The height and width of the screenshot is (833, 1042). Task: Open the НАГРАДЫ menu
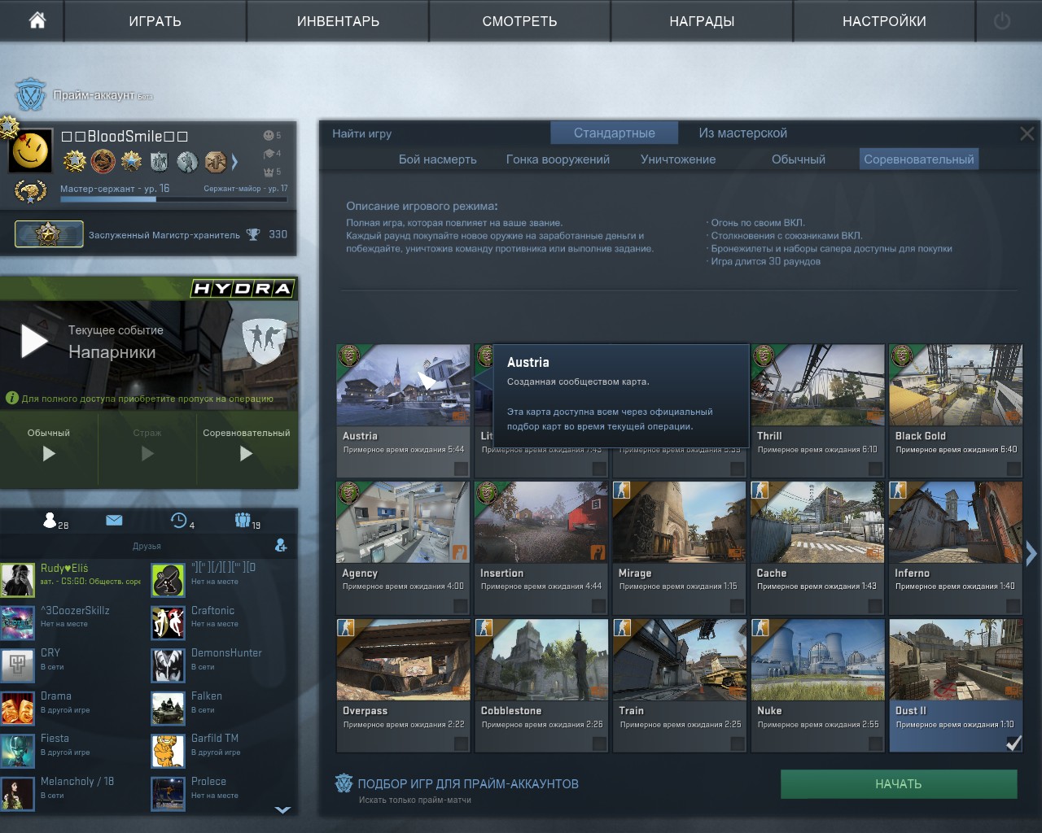[x=702, y=21]
